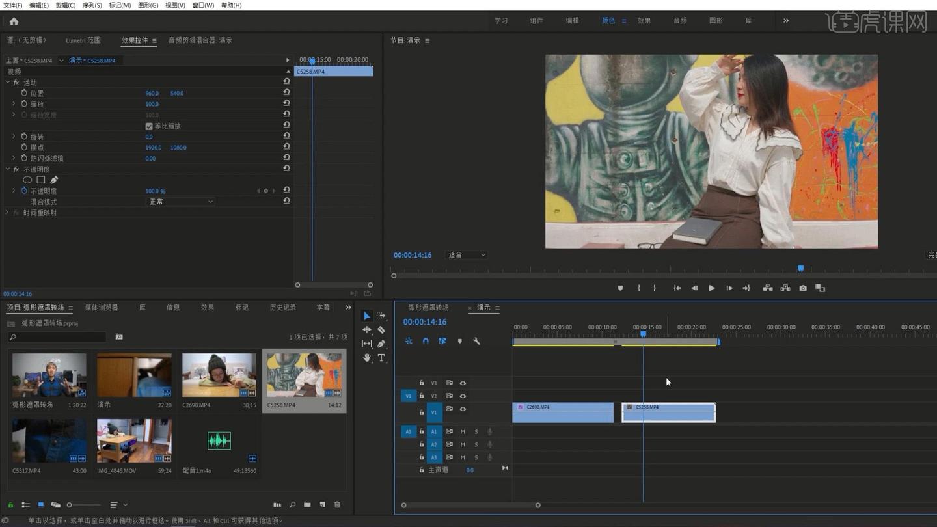Switch to the Lumetri 范围 tab

coord(83,40)
